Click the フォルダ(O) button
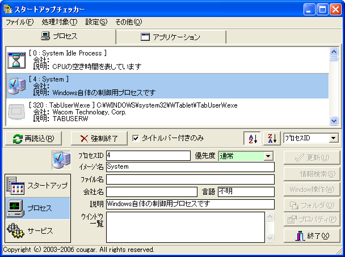 (x=312, y=205)
